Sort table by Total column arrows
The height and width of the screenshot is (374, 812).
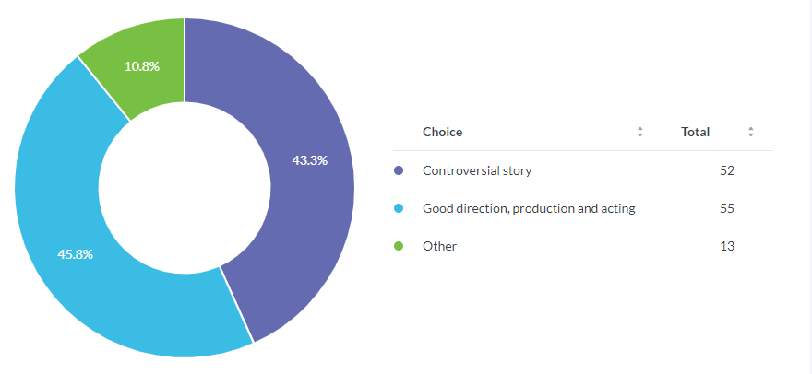750,132
